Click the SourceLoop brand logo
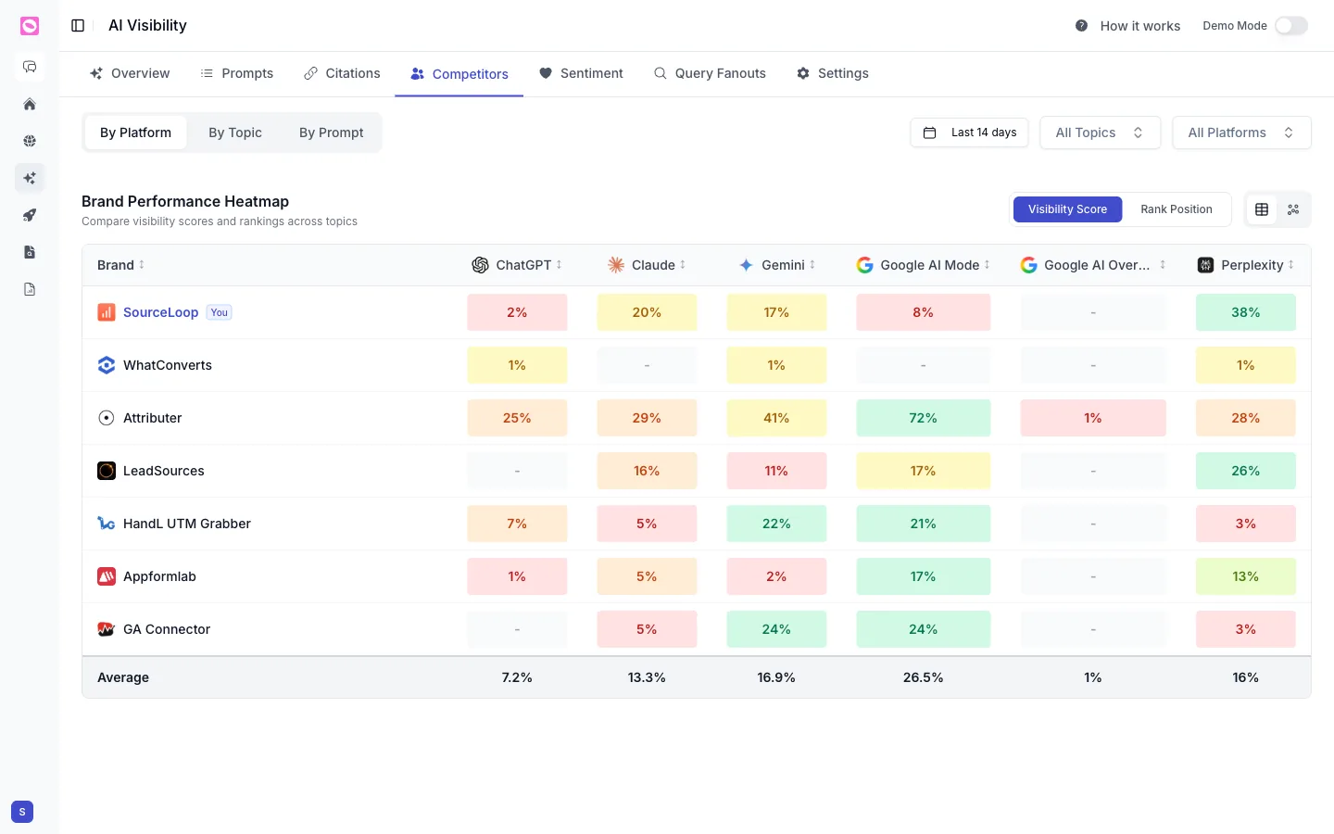1334x834 pixels. [x=107, y=312]
